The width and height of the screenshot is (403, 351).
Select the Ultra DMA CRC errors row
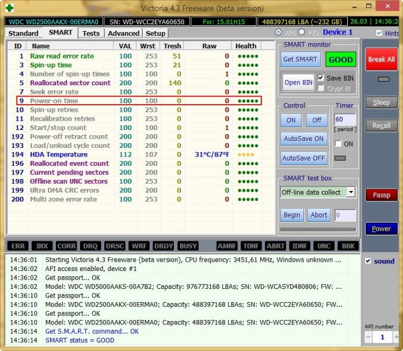click(x=135, y=190)
